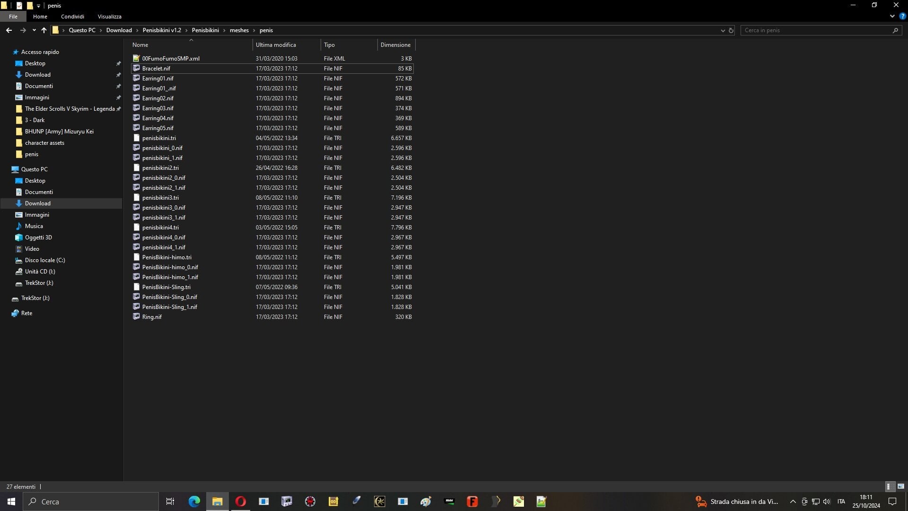The height and width of the screenshot is (511, 908).
Task: Open 'Disco locale (C:)' drive
Action: [45, 260]
